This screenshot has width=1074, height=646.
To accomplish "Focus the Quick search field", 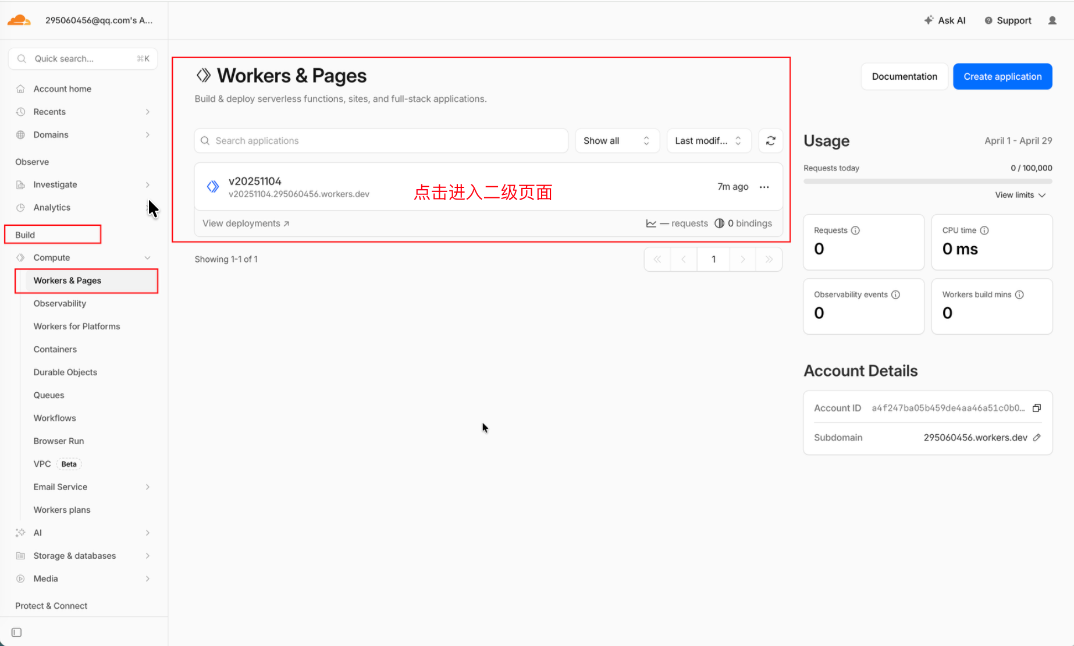I will [x=83, y=59].
